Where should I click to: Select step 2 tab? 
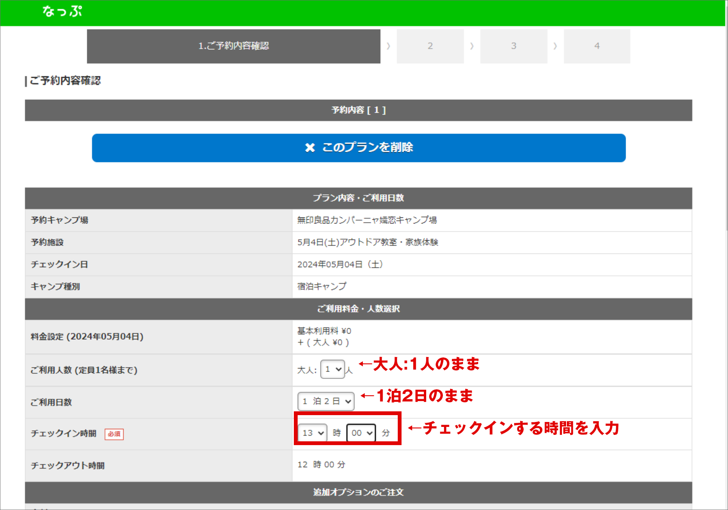[x=430, y=46]
